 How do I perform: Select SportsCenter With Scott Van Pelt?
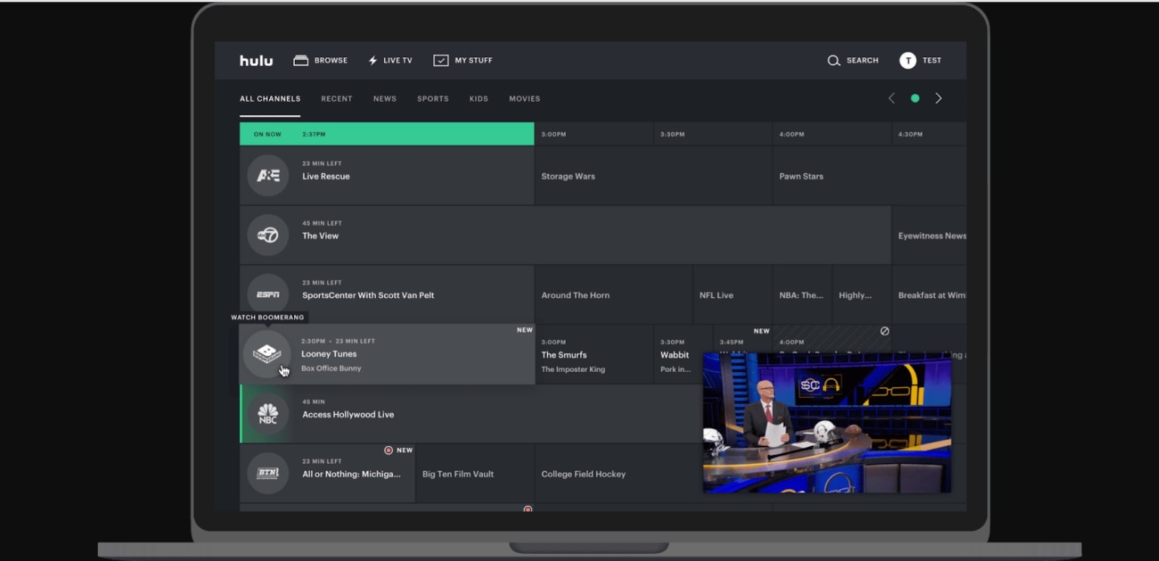(387, 294)
